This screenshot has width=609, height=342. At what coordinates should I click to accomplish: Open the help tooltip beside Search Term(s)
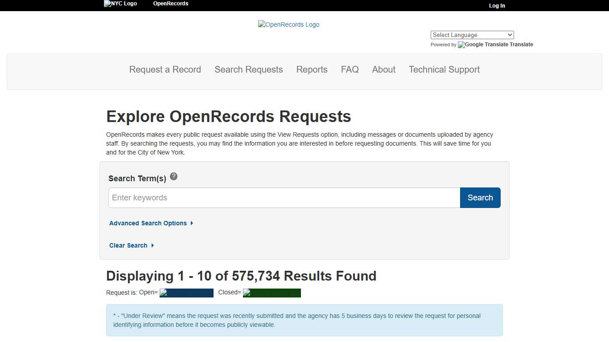click(x=174, y=176)
